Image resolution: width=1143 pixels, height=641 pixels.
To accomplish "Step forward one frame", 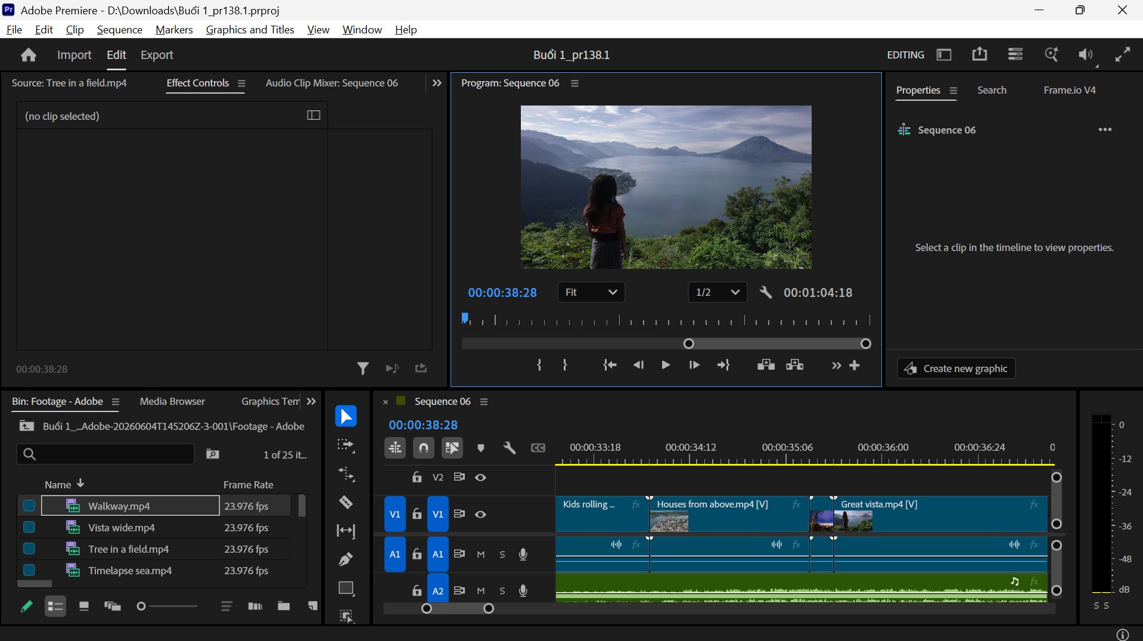I will (x=694, y=365).
